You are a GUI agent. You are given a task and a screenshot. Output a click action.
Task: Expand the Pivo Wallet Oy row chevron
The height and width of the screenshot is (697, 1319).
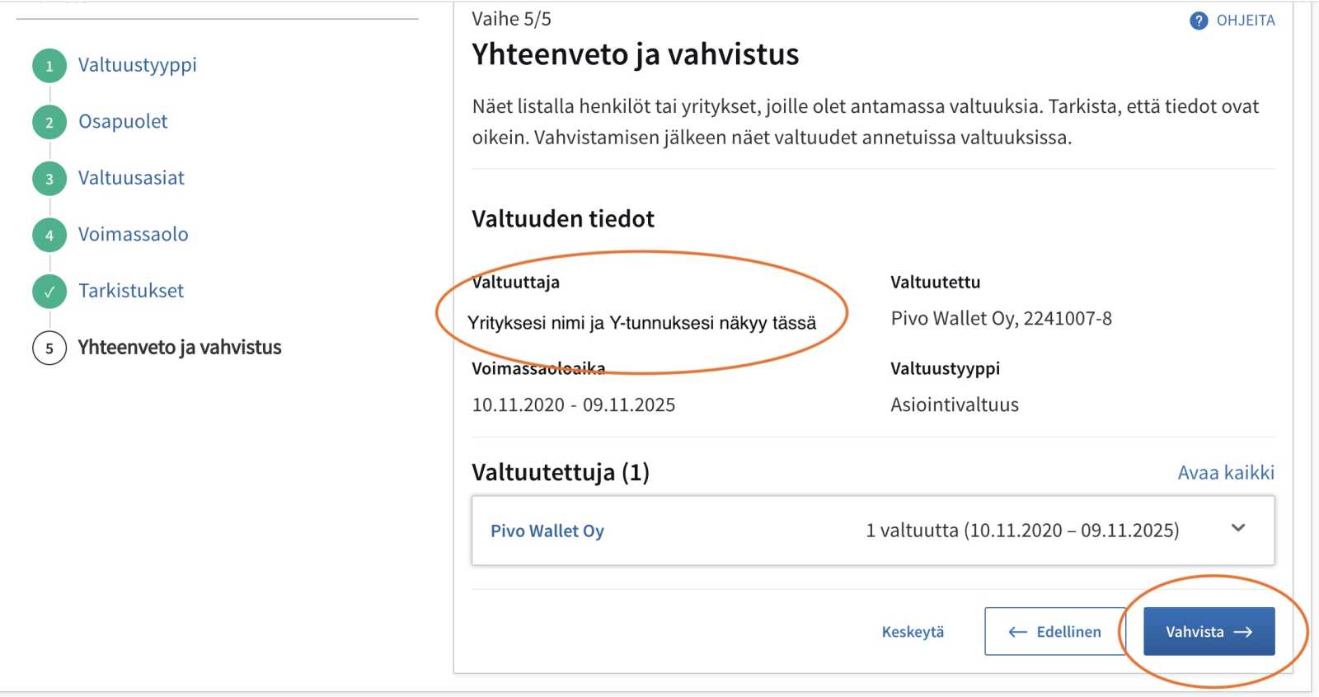point(1238,528)
